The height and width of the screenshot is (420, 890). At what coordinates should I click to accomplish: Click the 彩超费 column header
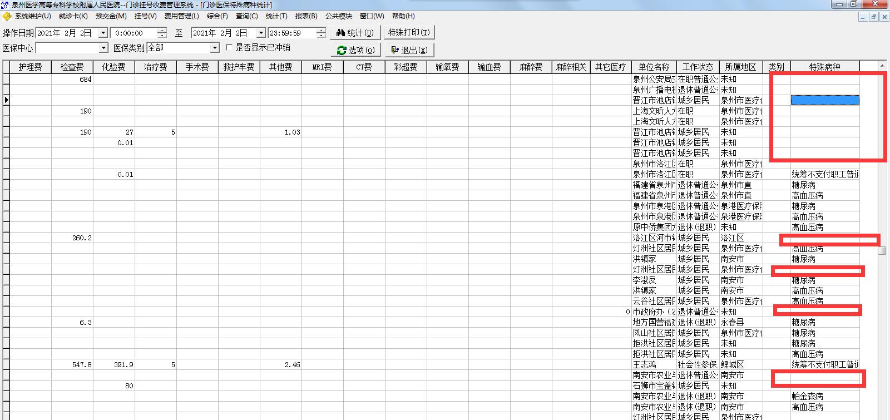[406, 67]
